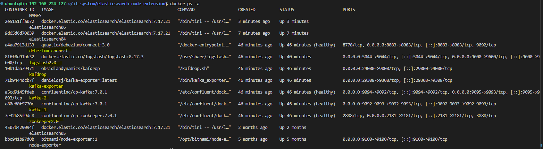The height and width of the screenshot is (149, 543).
Task: Click the PORTS column header
Action: [349, 10]
